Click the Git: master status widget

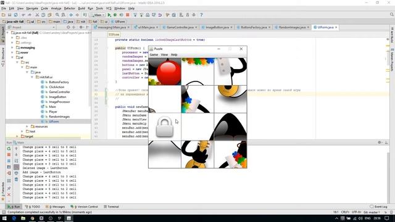tap(372, 212)
